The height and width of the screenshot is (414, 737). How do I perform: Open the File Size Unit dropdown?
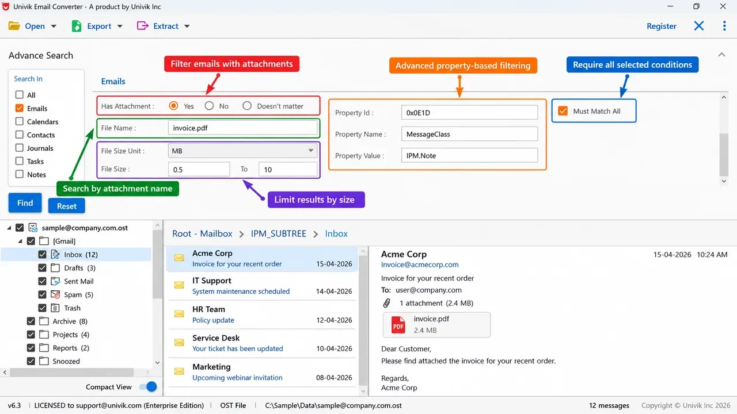pos(242,151)
